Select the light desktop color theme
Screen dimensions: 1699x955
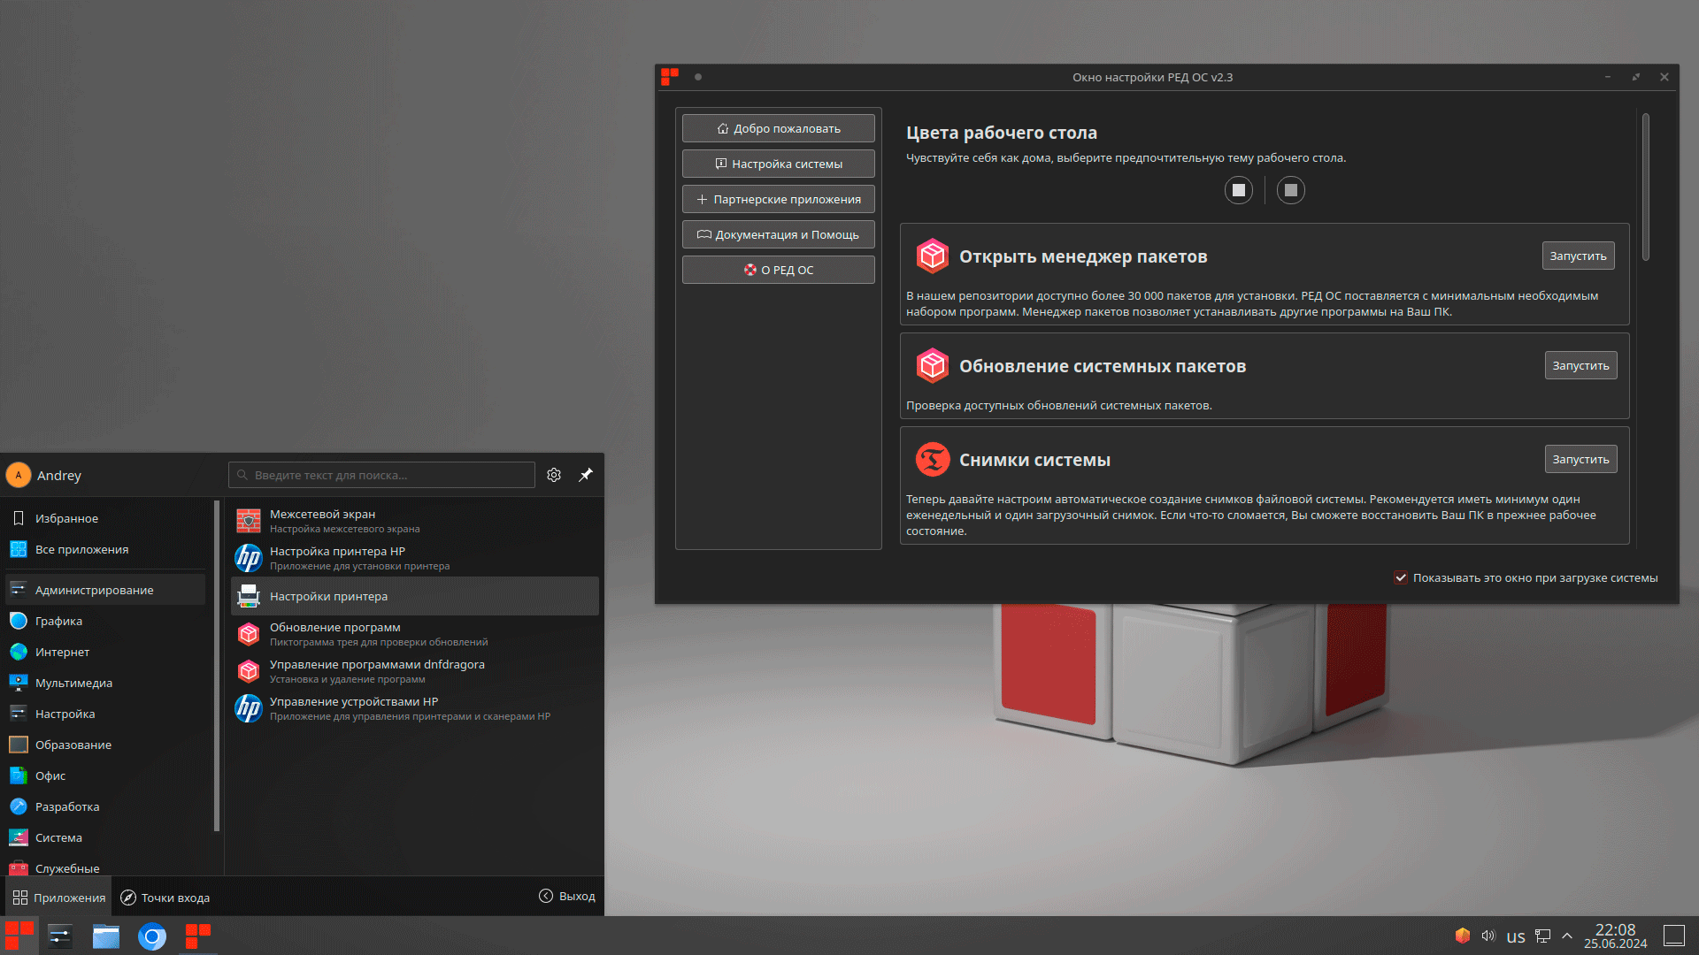click(x=1238, y=190)
